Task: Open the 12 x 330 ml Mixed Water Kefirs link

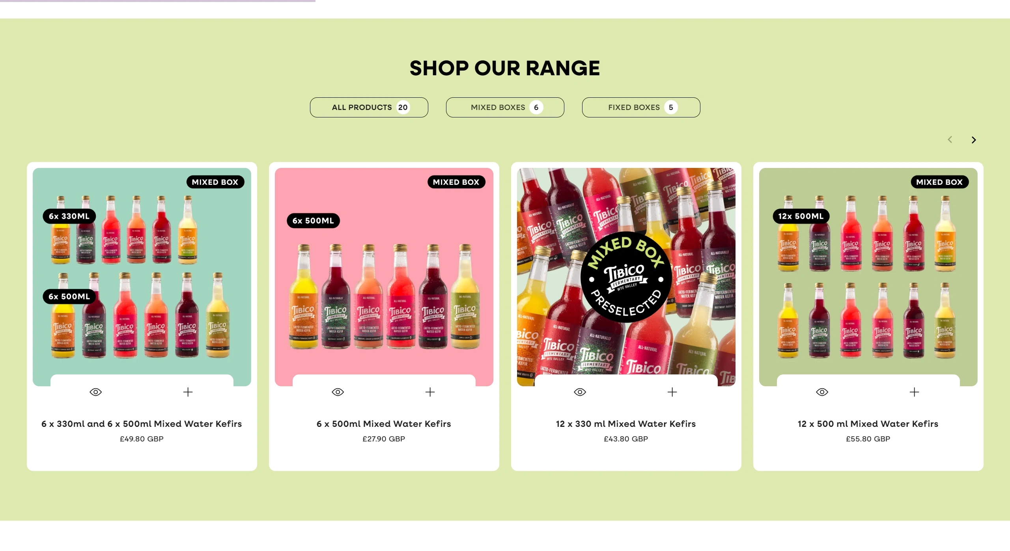Action: [626, 424]
